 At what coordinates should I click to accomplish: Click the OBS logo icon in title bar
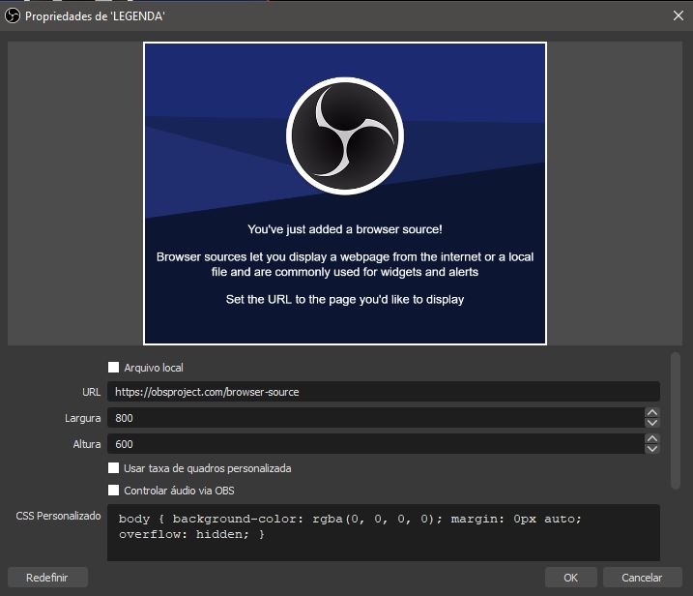click(13, 15)
